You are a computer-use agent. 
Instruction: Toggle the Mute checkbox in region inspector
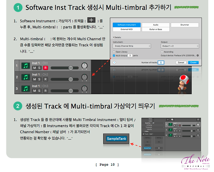[x=153, y=119]
